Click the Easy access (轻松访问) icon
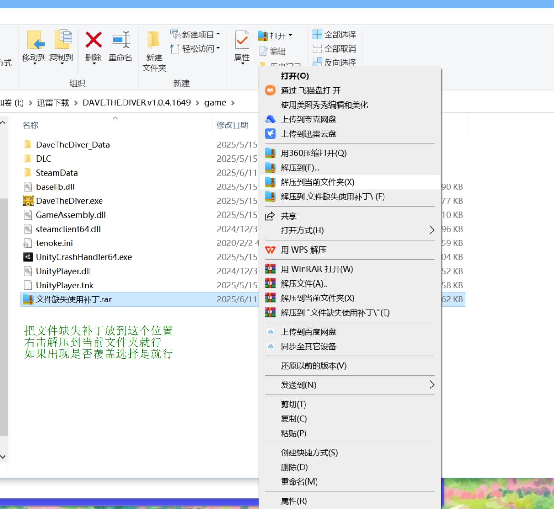 [x=175, y=48]
